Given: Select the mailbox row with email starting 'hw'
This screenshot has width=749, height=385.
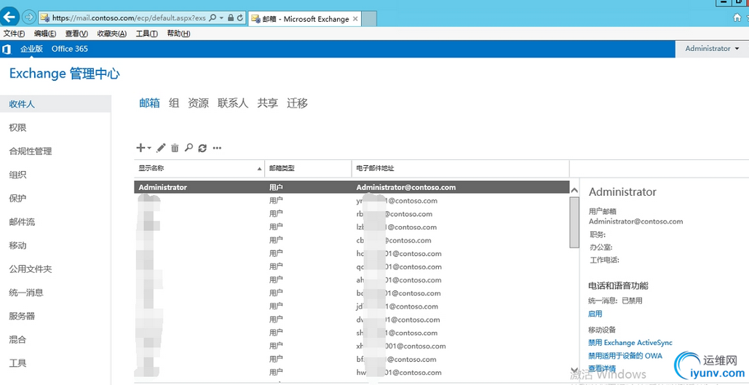Looking at the screenshot, I should (x=352, y=373).
